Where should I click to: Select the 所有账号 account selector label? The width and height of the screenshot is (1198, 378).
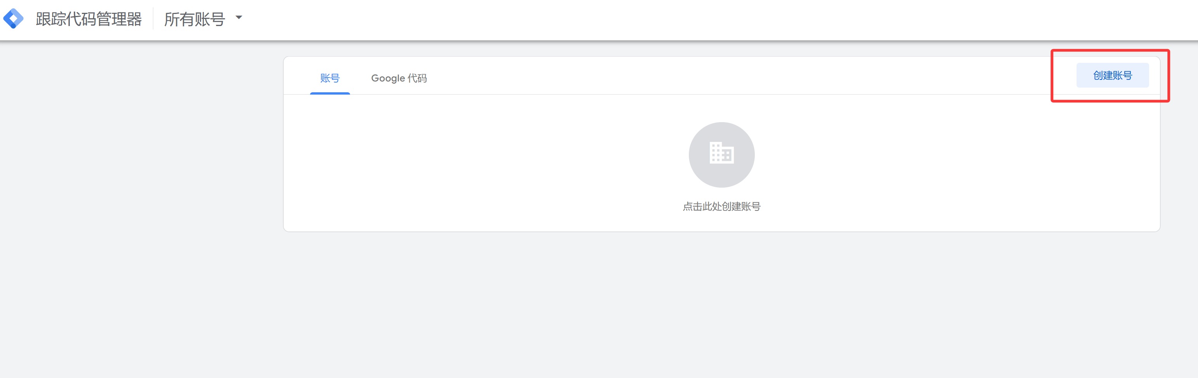pos(194,19)
